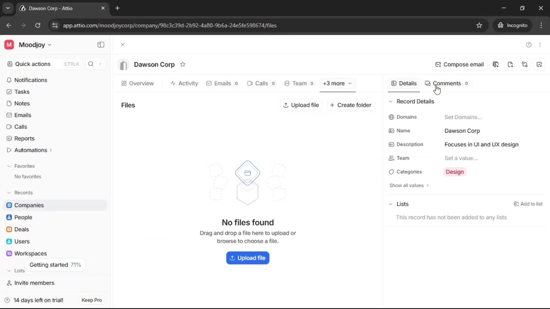Open quick search in the sidebar

click(x=91, y=64)
